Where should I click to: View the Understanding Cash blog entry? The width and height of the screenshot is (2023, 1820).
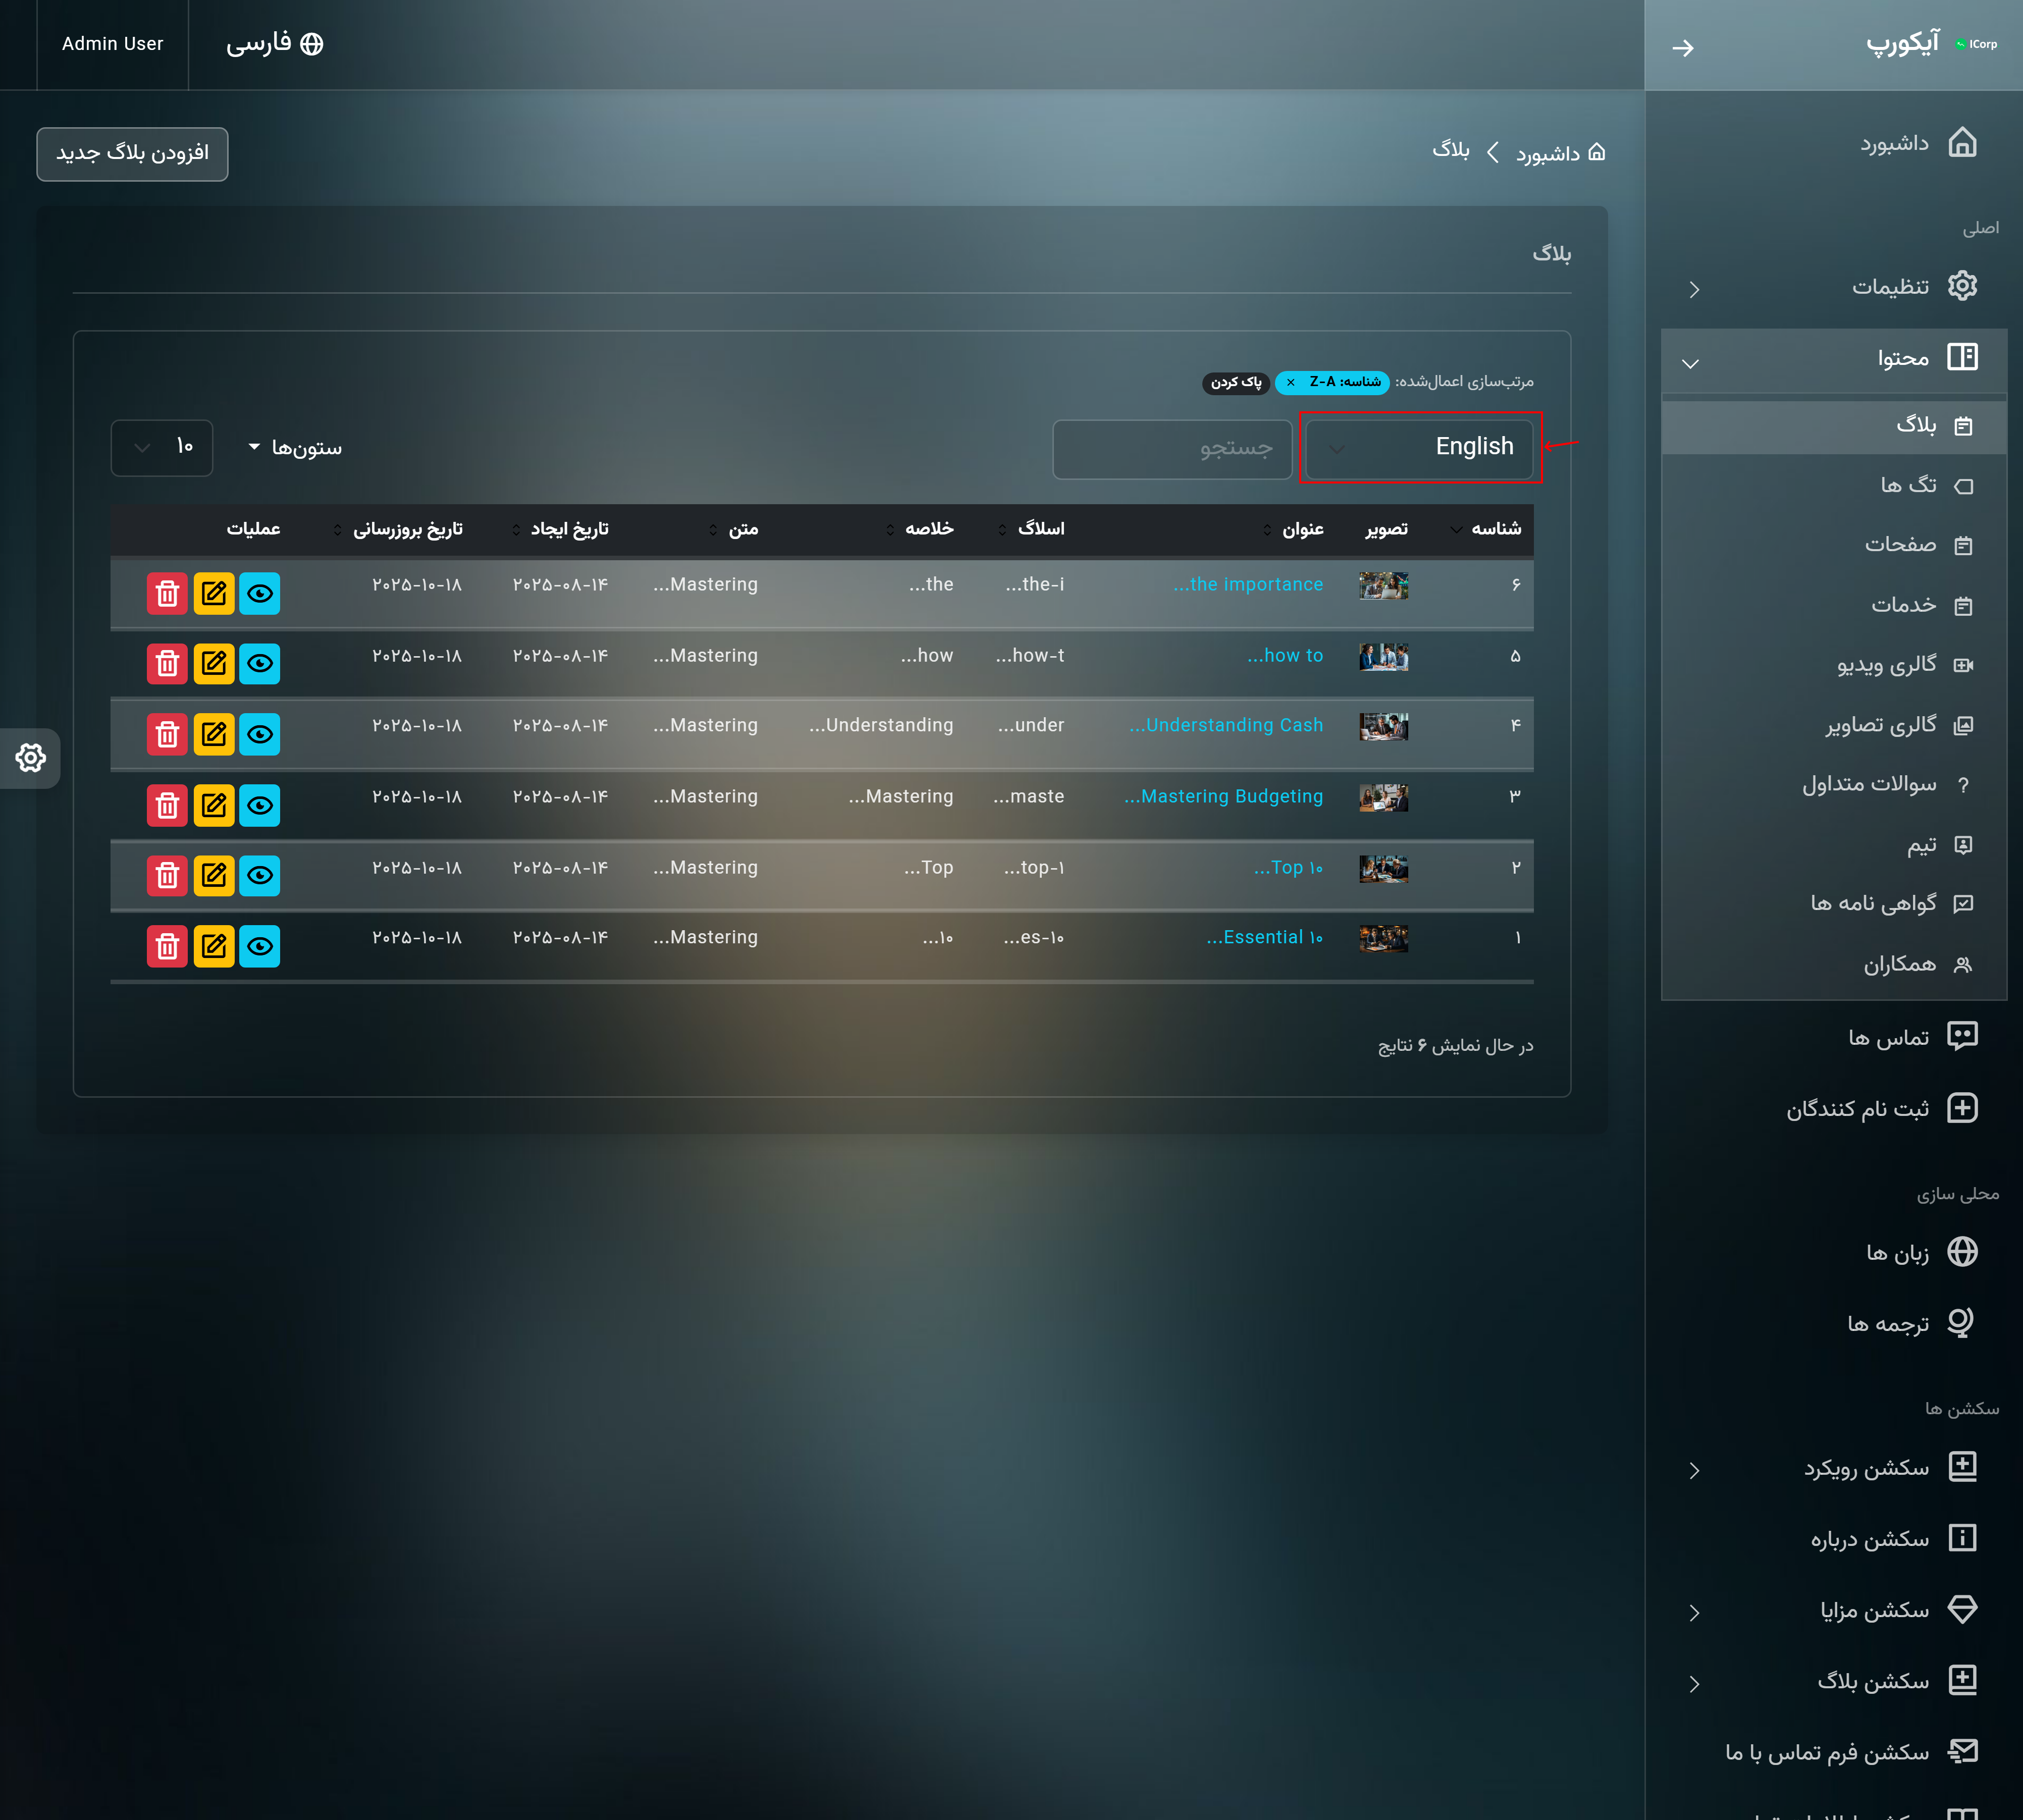260,734
